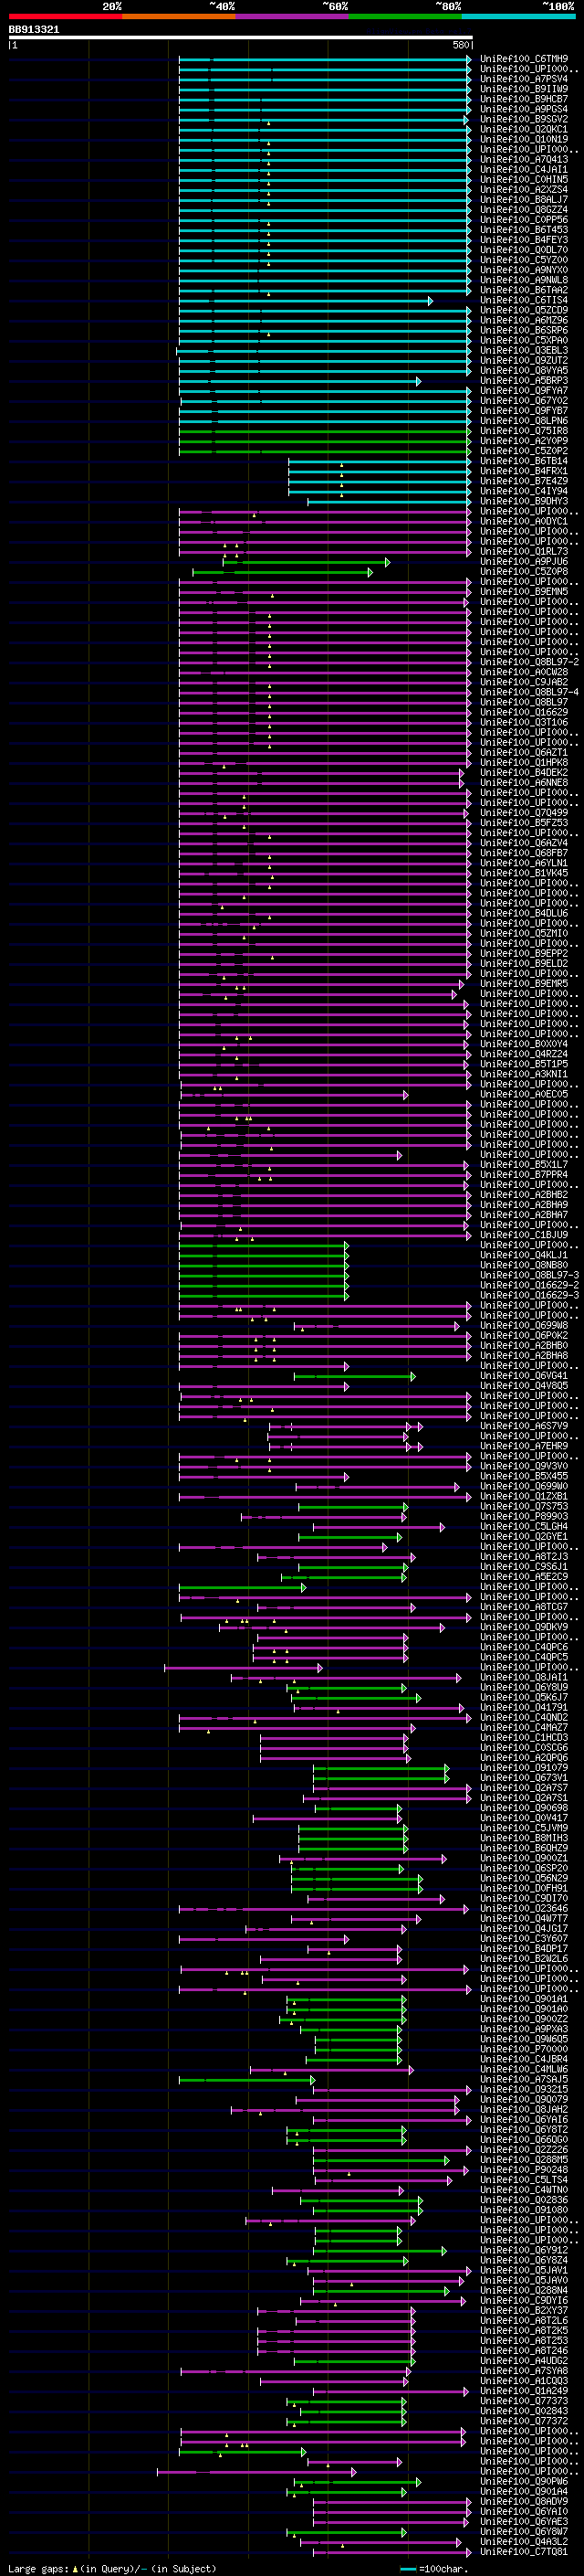Click the cyan ~100% legend segment

518,16
